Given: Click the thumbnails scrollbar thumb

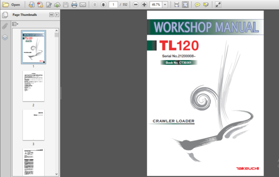Looking at the screenshot, I should click(x=56, y=35).
